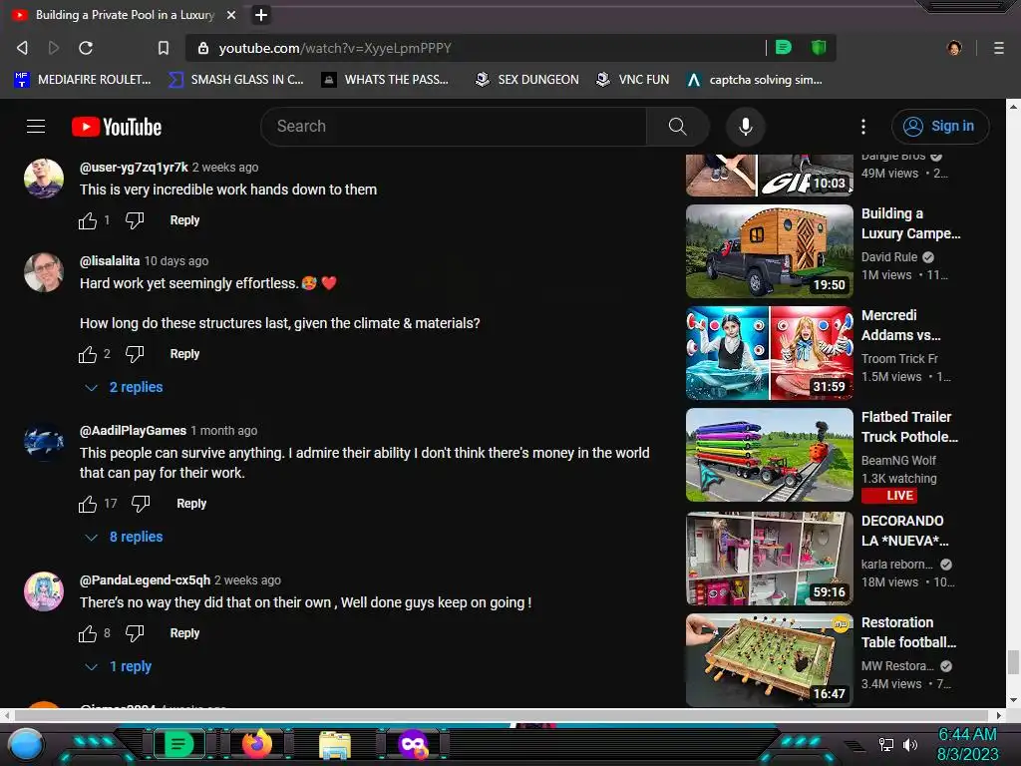Open File Explorer from the taskbar

[x=335, y=744]
